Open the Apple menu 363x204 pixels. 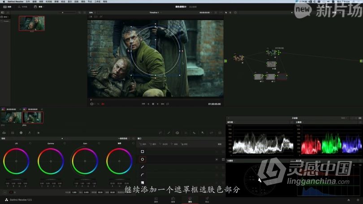tap(4, 1)
